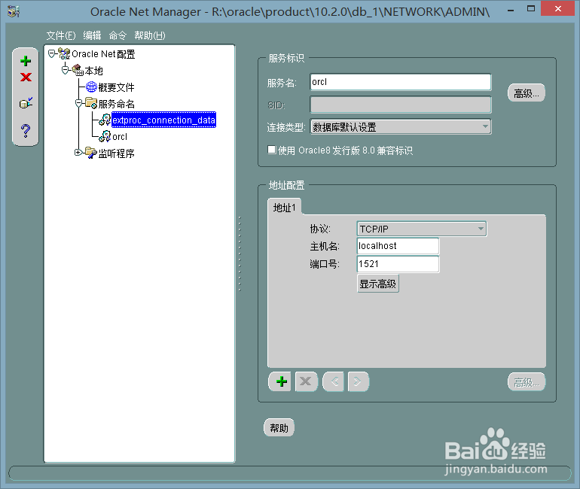Viewport: 580px width, 489px height.
Task: Click the 高级... button beside 服务名
Action: point(526,93)
